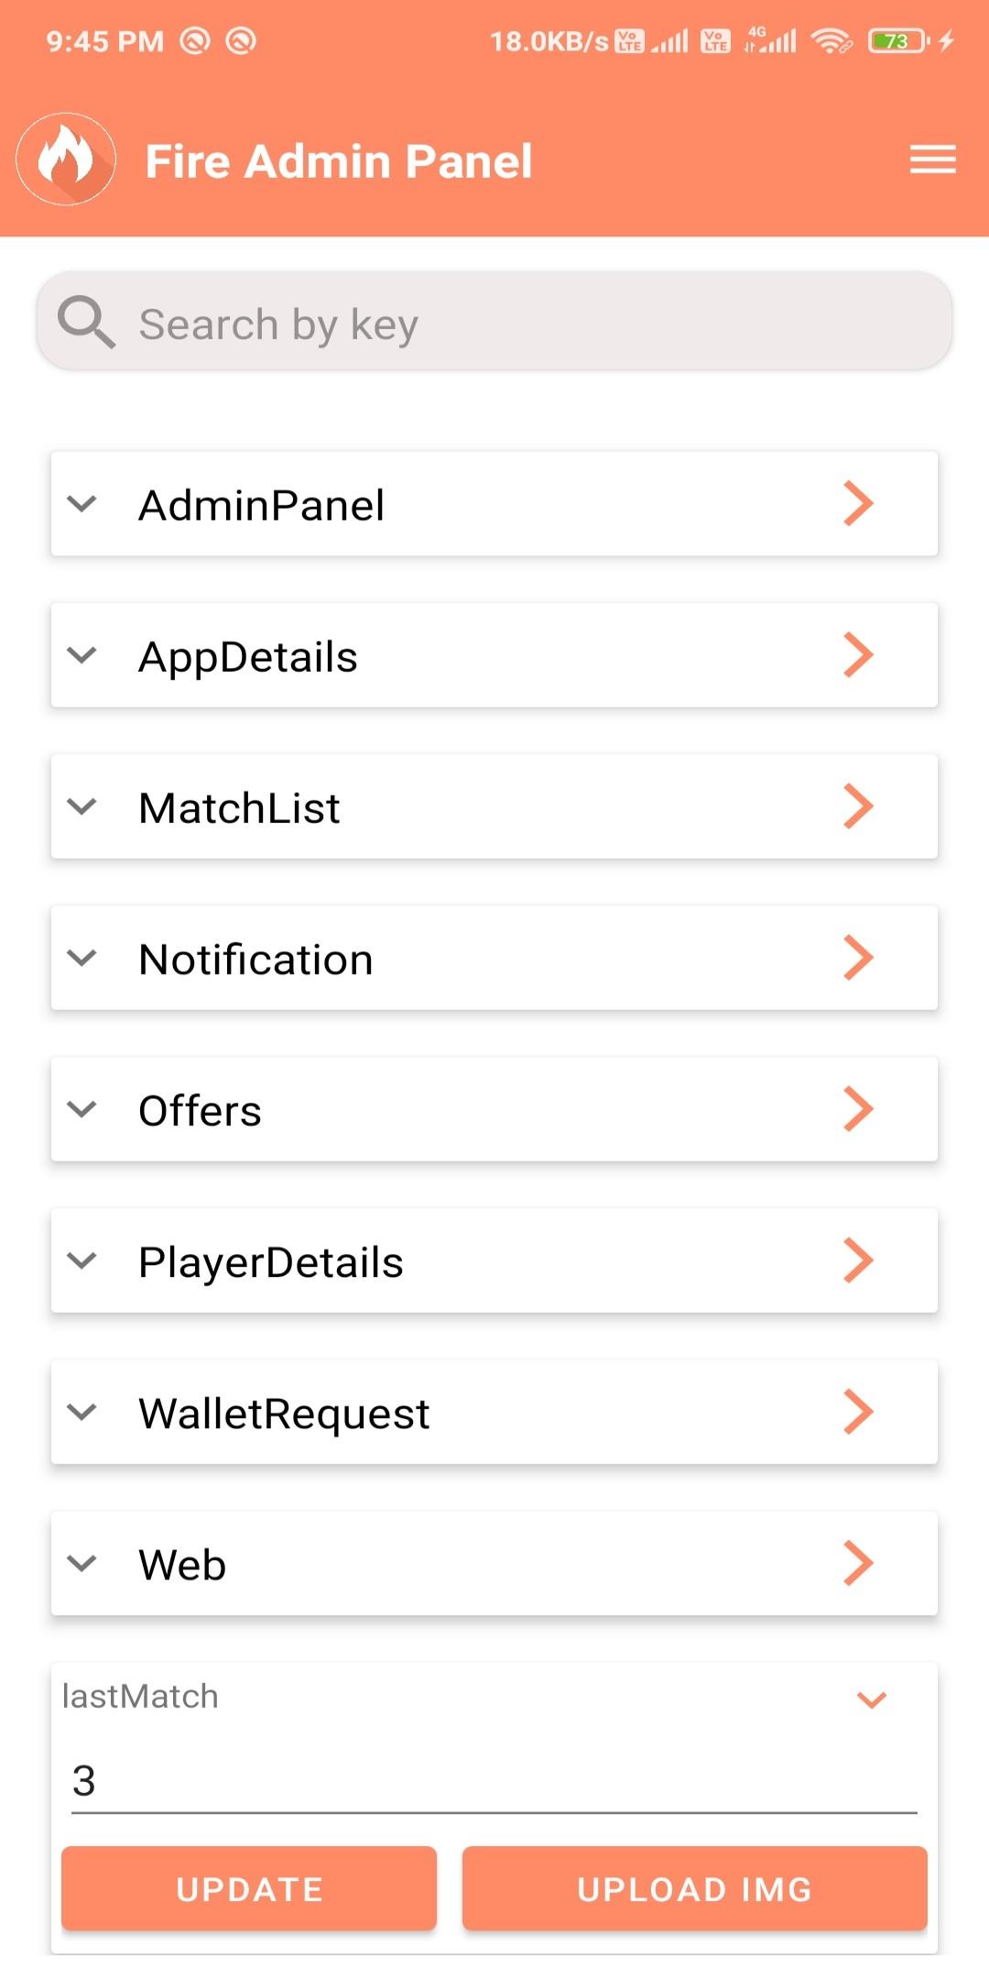Image resolution: width=989 pixels, height=1979 pixels.
Task: Edit the lastMatch value field
Action: (x=494, y=1781)
